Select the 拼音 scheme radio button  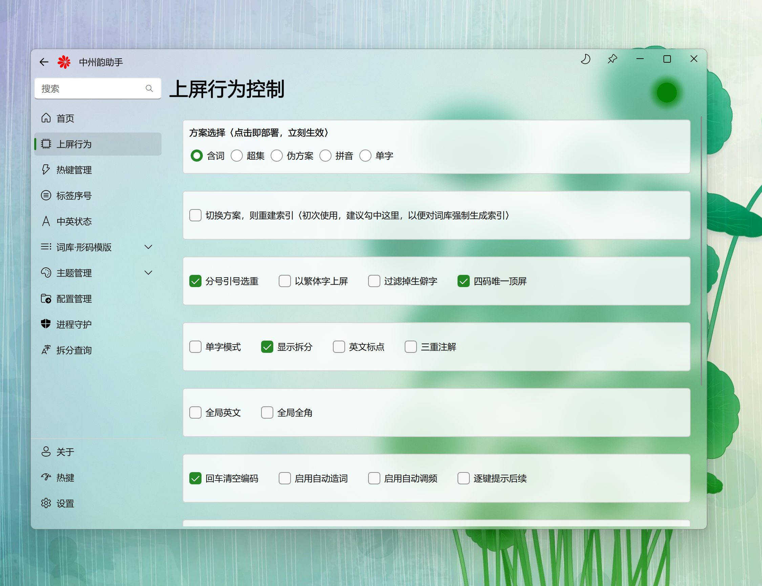coord(325,156)
